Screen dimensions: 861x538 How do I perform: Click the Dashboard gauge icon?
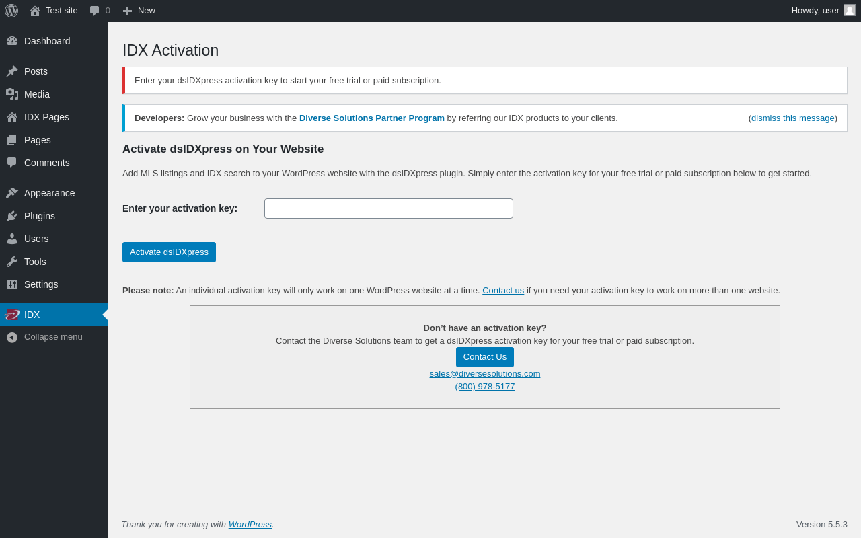[12, 41]
